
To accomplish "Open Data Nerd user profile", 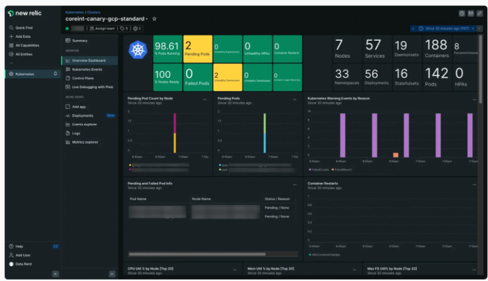I will (x=21, y=264).
